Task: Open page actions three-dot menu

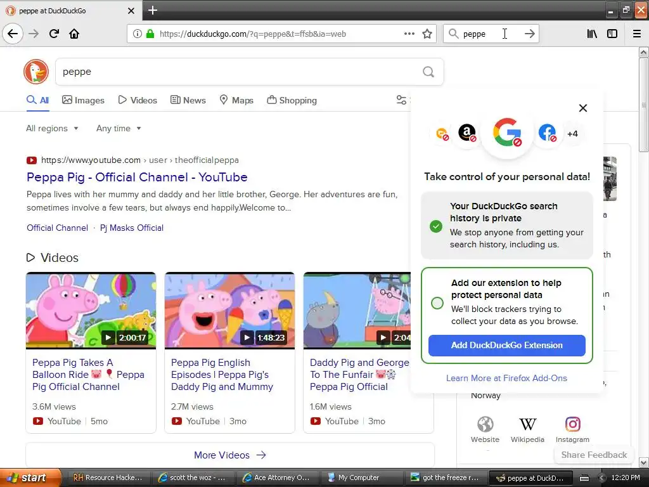Action: pos(409,34)
